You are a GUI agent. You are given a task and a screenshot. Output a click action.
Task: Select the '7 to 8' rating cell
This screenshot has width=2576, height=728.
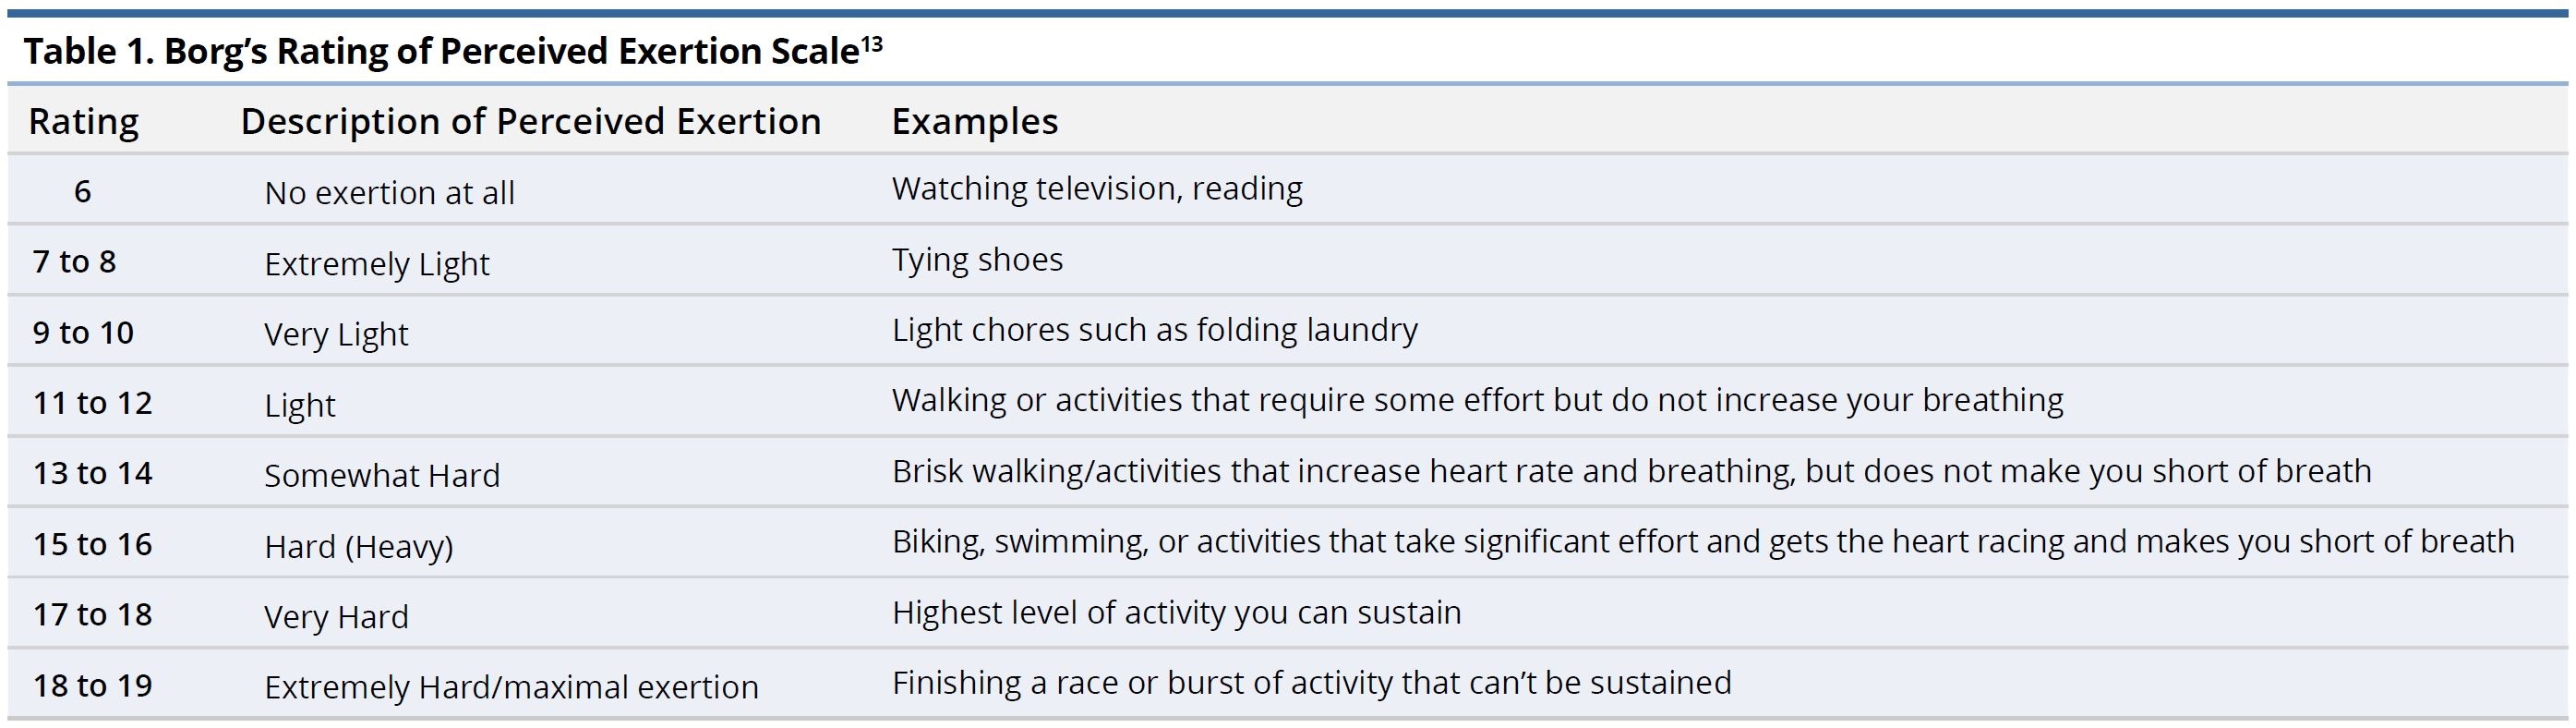(x=75, y=262)
